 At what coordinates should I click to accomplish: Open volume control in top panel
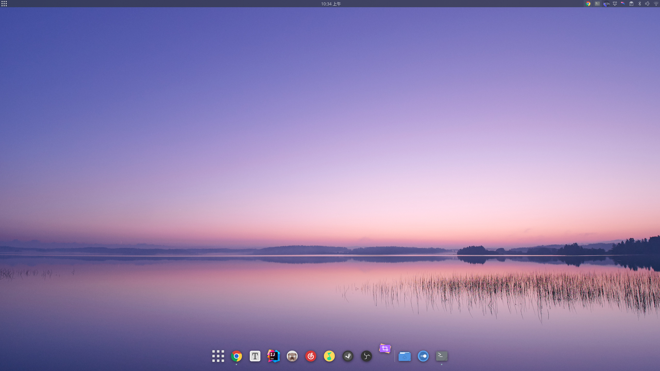[647, 4]
